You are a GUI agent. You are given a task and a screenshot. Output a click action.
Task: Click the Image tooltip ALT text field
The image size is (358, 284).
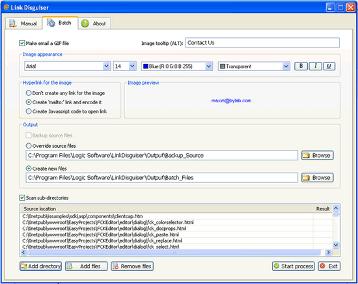(x=262, y=43)
